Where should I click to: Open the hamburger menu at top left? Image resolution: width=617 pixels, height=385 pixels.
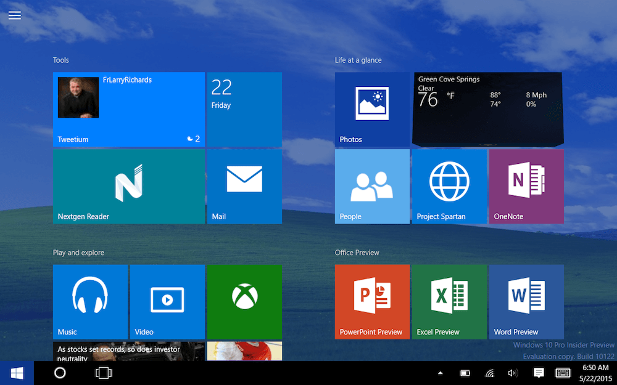pos(15,15)
